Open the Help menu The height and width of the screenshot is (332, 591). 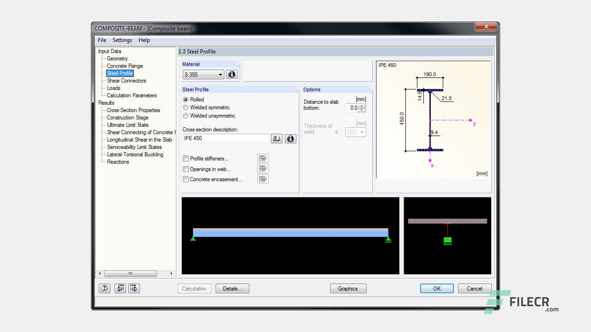144,40
